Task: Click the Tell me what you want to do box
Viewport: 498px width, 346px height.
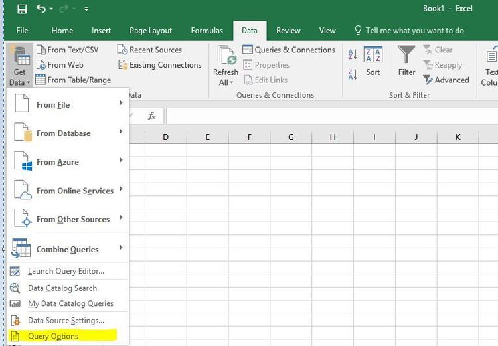Action: (x=410, y=31)
